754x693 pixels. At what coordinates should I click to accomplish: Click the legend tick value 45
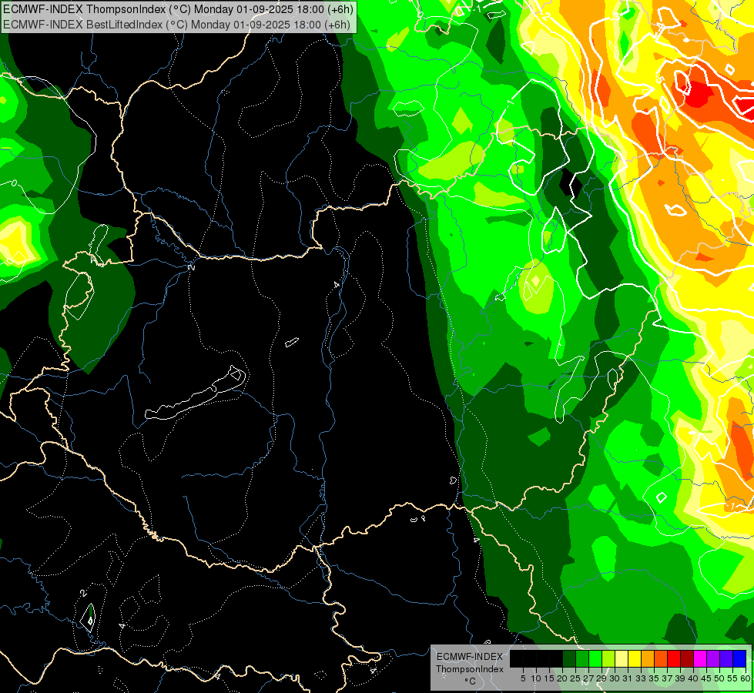[x=707, y=678]
